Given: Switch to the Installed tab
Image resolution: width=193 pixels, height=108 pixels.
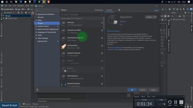Looking at the screenshot, I should click(109, 10).
